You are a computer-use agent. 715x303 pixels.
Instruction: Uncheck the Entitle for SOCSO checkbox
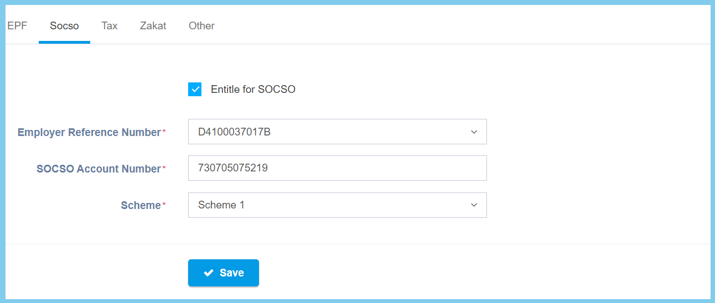coord(195,90)
